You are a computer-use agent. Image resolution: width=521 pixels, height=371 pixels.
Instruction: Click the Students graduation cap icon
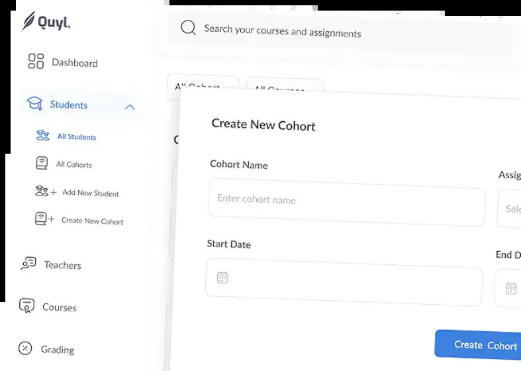coord(34,103)
